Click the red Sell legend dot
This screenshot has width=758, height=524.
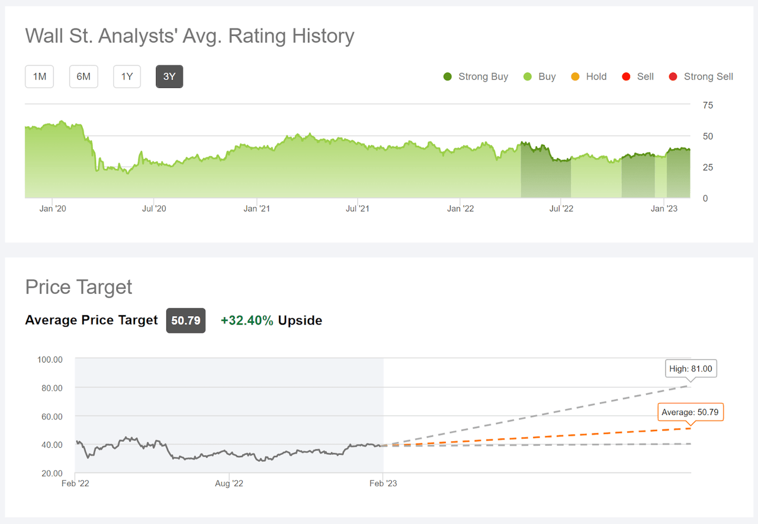(625, 76)
